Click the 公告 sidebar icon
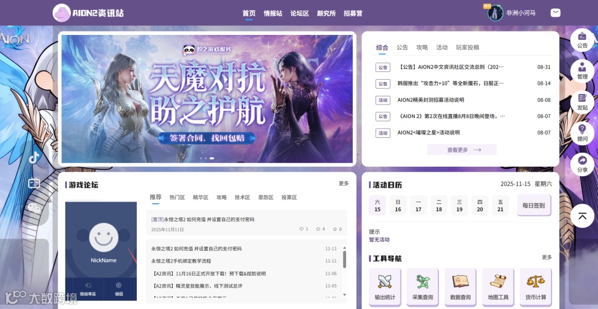The width and height of the screenshot is (598, 309). click(582, 40)
